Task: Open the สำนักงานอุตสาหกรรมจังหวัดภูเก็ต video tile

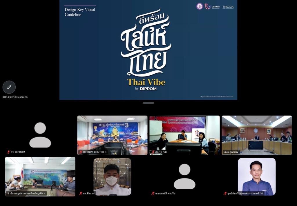Action: click(x=40, y=177)
